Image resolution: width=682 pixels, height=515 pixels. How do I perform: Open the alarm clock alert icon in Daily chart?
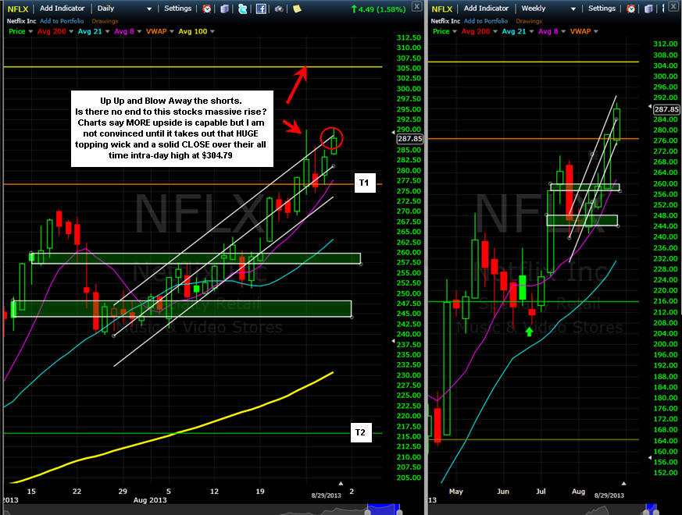pos(207,9)
